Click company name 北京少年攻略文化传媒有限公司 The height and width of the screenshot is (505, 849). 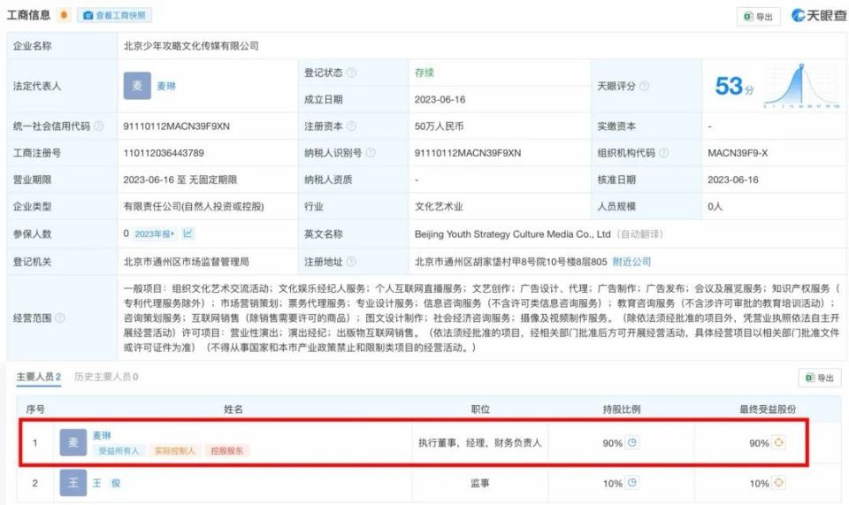191,46
